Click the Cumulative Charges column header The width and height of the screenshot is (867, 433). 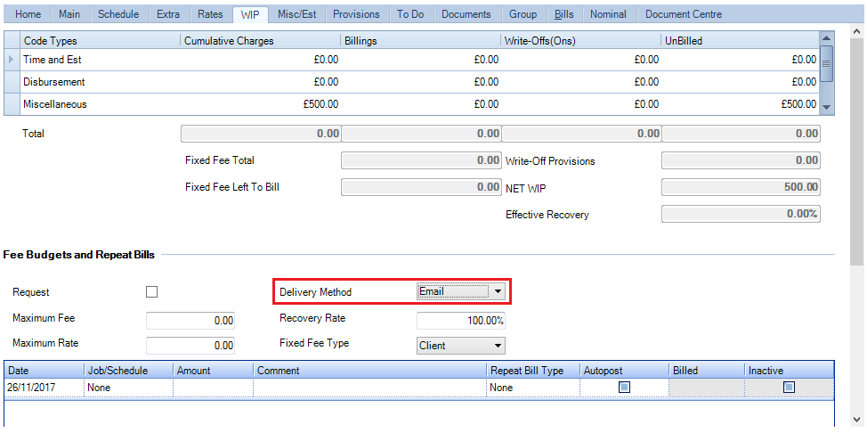tap(261, 41)
